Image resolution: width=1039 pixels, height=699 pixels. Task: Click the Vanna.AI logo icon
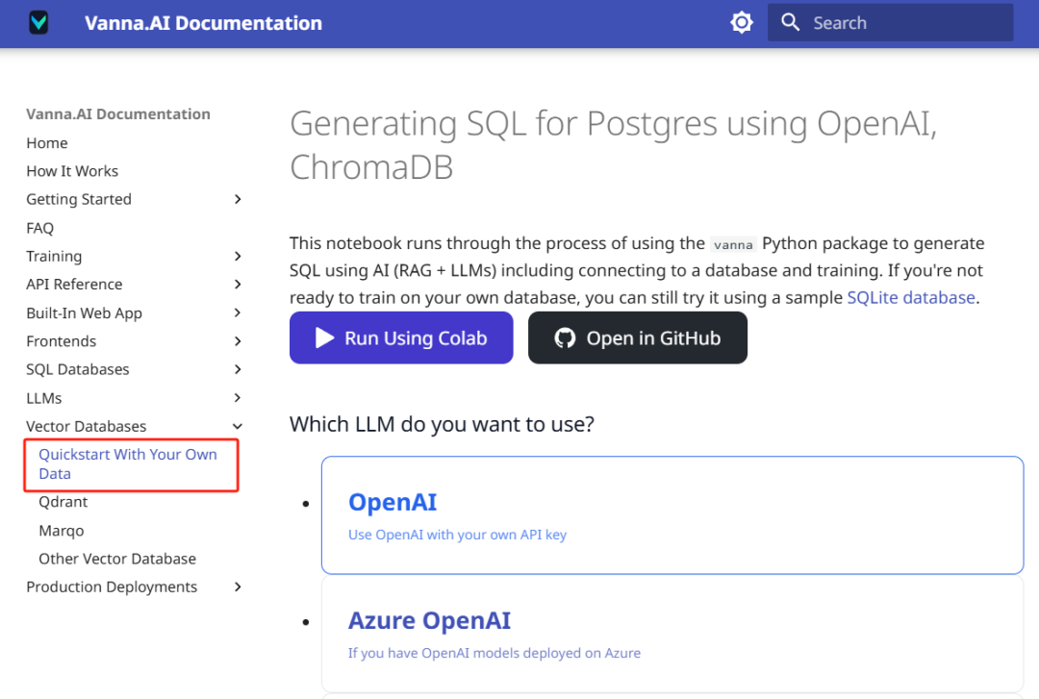pyautogui.click(x=39, y=23)
